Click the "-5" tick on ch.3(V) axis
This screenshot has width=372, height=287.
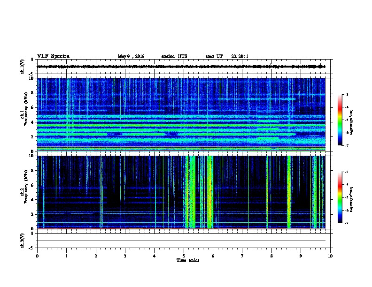click(31, 248)
